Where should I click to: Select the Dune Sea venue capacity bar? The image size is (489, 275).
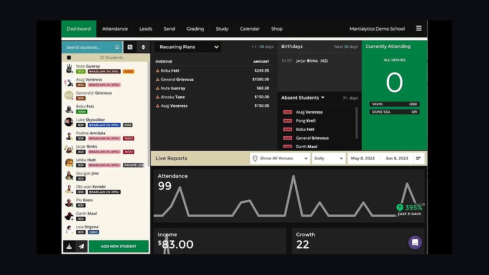click(394, 112)
